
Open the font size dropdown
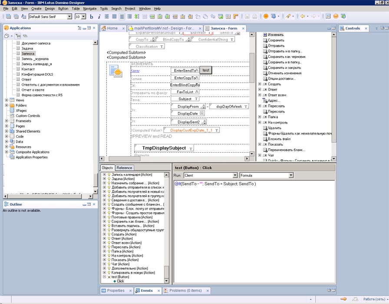tap(84, 17)
